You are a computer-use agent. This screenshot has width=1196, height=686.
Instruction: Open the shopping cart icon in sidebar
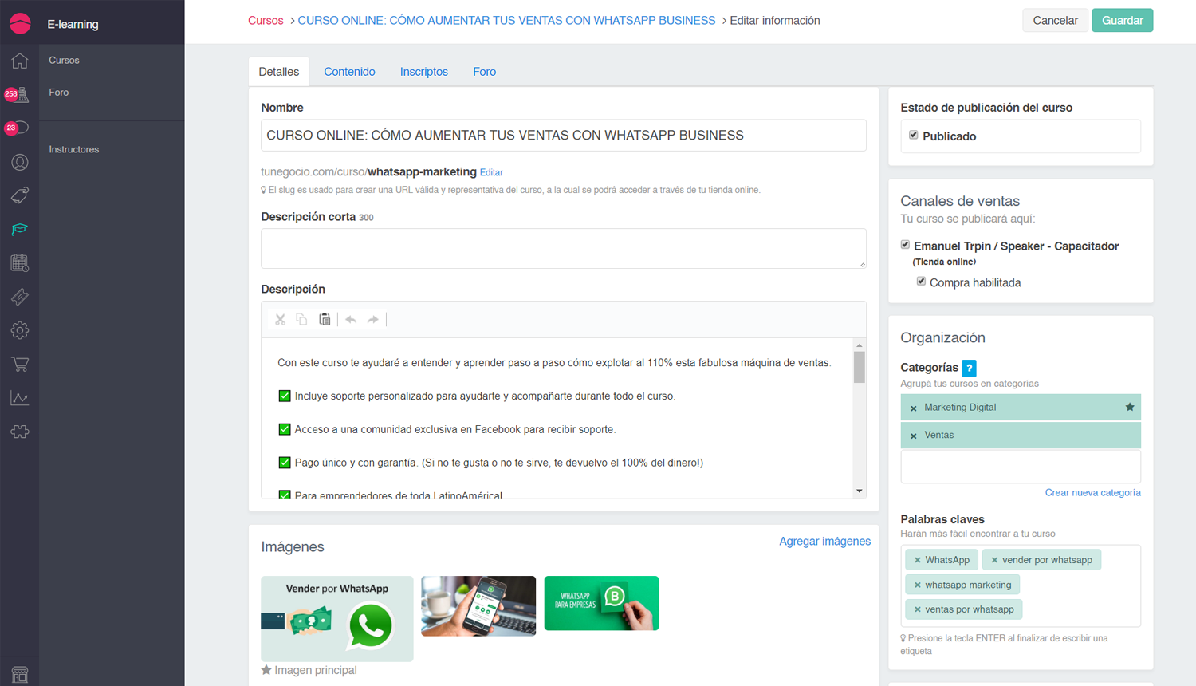19,365
